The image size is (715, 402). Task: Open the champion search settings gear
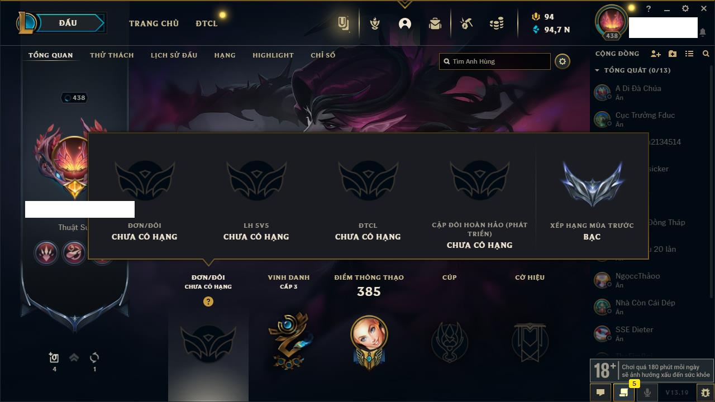point(563,61)
